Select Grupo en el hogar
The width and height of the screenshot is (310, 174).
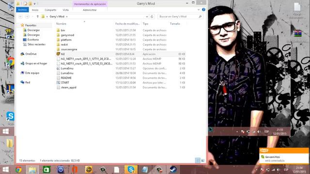36,63
